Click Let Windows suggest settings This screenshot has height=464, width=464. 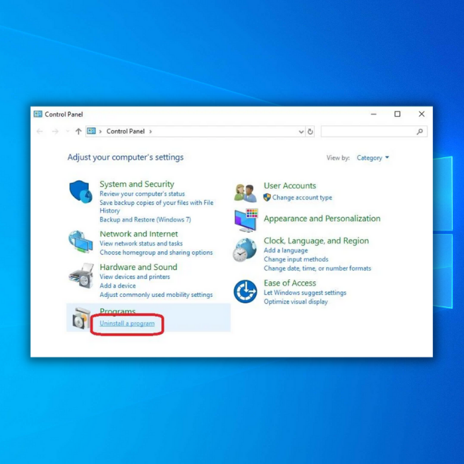tap(305, 293)
